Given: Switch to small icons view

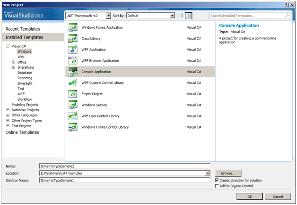Looking at the screenshot, I should 181,16.
